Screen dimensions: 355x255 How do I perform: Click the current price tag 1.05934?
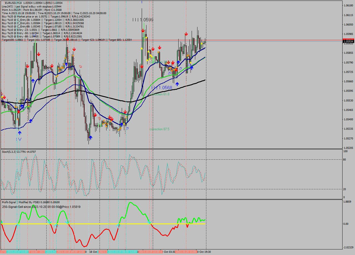pyautogui.click(x=348, y=42)
